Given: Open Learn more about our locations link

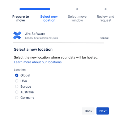Looking at the screenshot, I should (38, 62).
